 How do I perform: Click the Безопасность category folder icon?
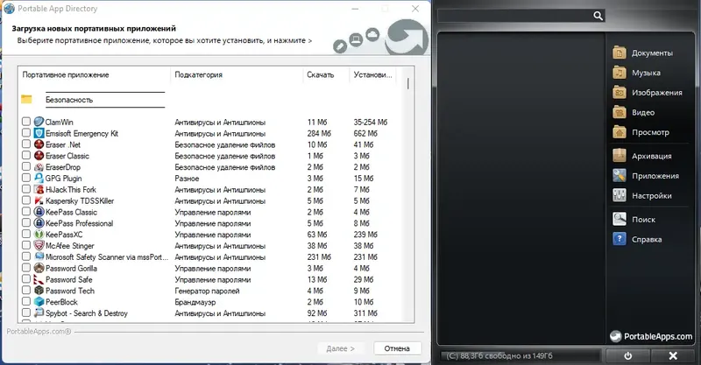pos(26,99)
